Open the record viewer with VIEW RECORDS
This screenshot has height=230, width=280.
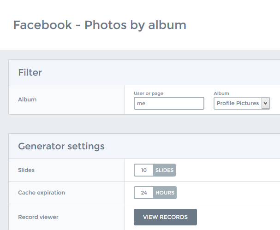click(165, 217)
